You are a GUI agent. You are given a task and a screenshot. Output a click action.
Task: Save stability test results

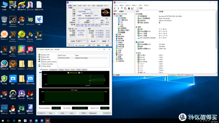click(71, 113)
